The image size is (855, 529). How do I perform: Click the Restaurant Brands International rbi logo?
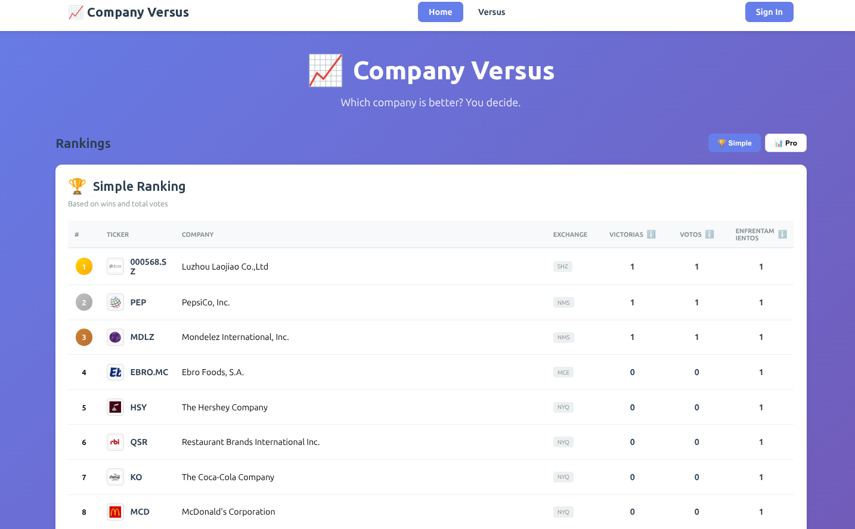pos(114,442)
